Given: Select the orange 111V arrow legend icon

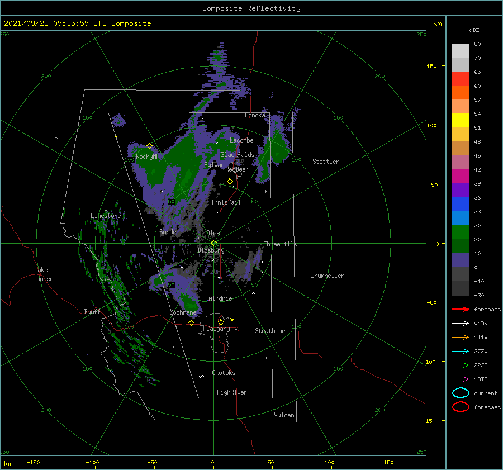Looking at the screenshot, I should (461, 337).
